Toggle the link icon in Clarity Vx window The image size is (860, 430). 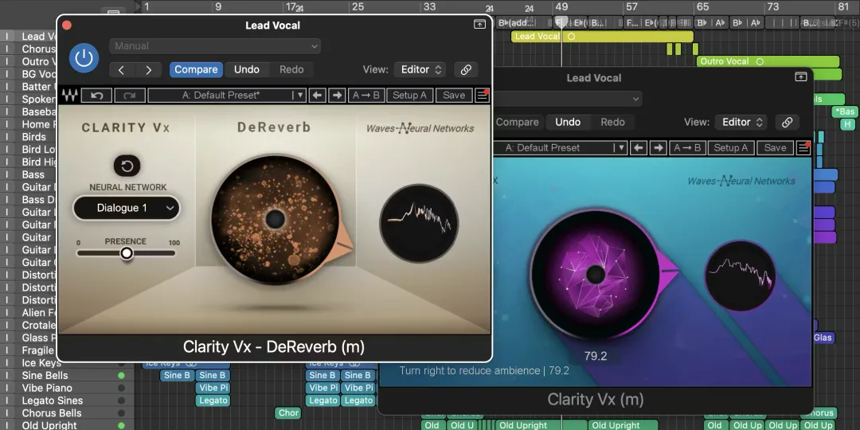pos(787,123)
